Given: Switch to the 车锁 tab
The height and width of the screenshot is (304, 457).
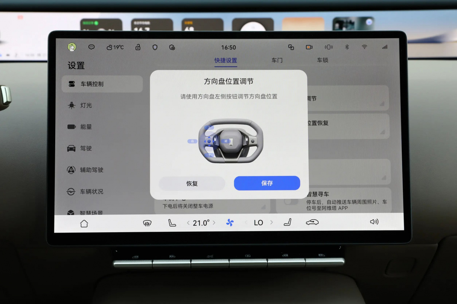Looking at the screenshot, I should click(x=323, y=60).
